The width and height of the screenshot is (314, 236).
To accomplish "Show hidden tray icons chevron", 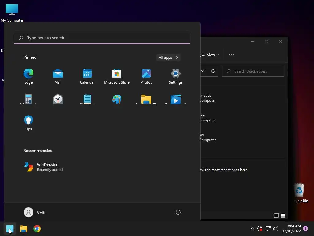I will pyautogui.click(x=252, y=229).
